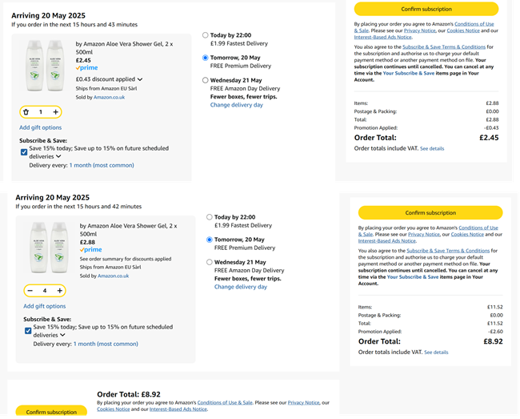Viewport: 520px width, 419px height.
Task: Decrease quantity with minus in the quantity 4 stepper
Action: click(30, 291)
